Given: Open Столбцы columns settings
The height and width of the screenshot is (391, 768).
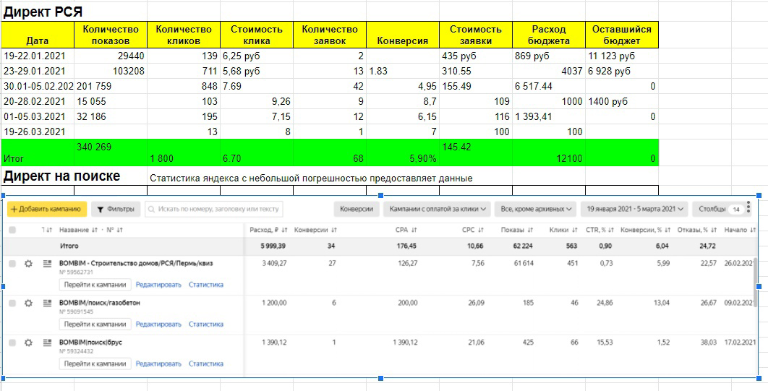Looking at the screenshot, I should point(718,209).
